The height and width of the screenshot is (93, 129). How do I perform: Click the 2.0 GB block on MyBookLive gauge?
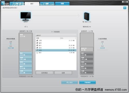[x=87, y=49]
